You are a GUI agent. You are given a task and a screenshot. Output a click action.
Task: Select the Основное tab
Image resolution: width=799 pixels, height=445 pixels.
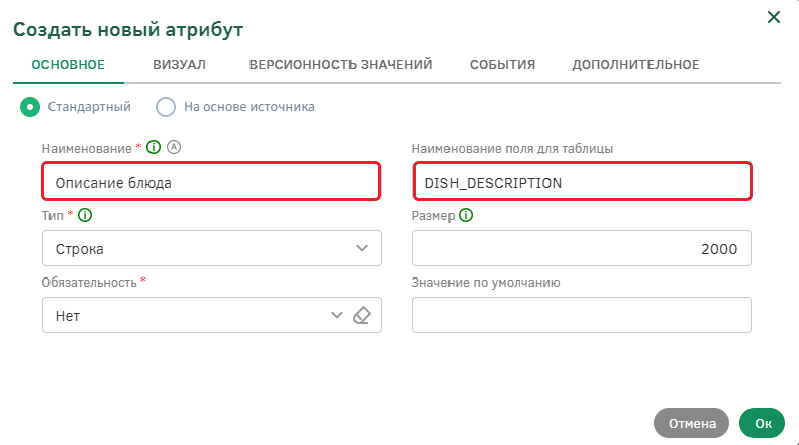tap(68, 64)
